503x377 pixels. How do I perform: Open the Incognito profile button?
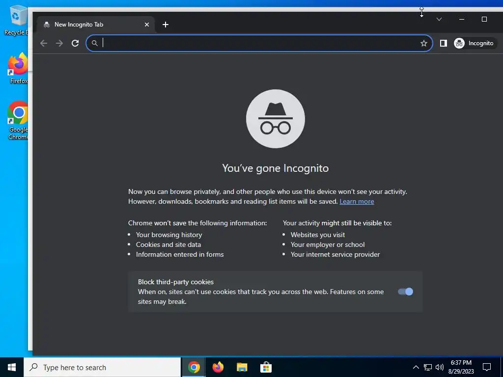click(x=474, y=43)
